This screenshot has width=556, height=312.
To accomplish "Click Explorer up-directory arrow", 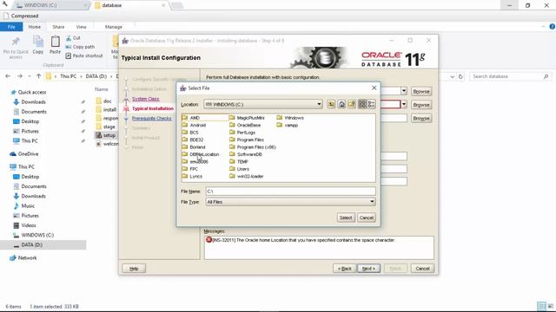I will [x=38, y=76].
